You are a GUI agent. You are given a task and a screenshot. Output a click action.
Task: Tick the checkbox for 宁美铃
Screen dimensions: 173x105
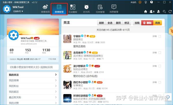160,36
